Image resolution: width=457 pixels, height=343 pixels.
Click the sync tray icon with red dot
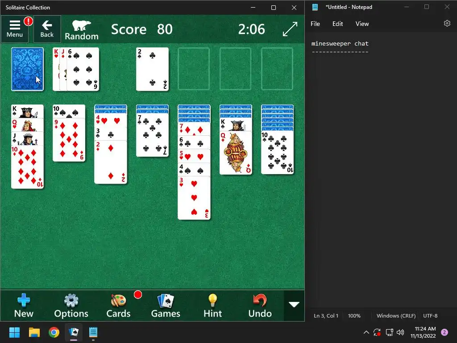pyautogui.click(x=377, y=332)
